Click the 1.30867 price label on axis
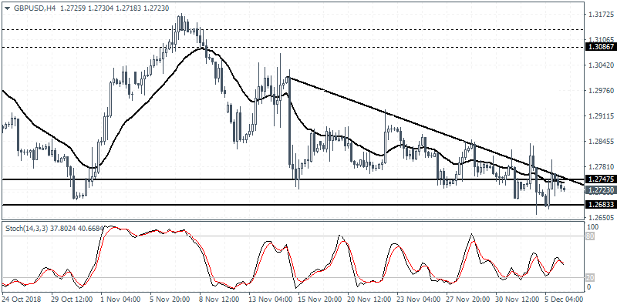 600,47
